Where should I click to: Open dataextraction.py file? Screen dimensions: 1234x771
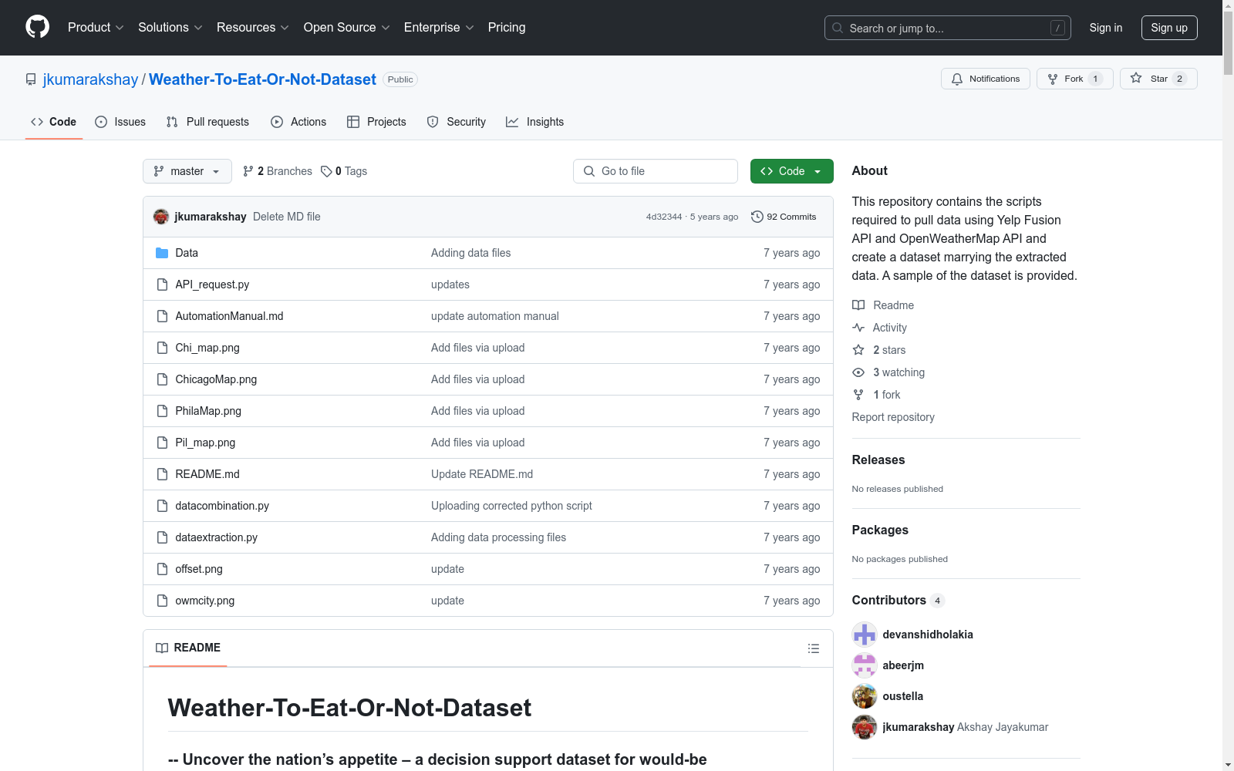pyautogui.click(x=216, y=537)
